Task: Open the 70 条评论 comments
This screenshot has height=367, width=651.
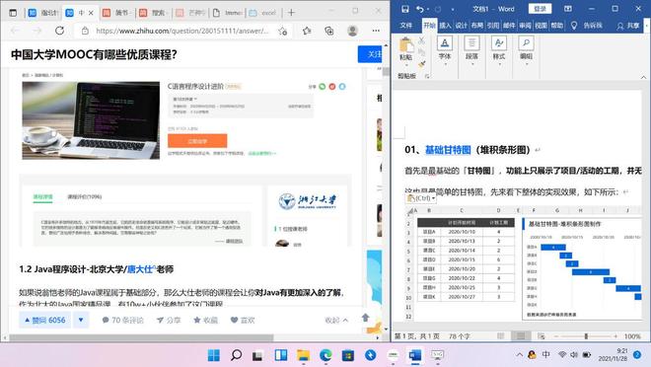Action: [x=123, y=320]
